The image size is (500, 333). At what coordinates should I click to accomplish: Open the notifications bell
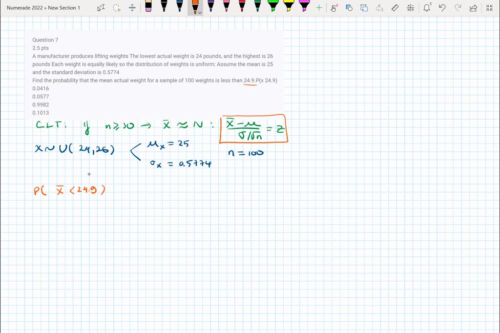427,8
